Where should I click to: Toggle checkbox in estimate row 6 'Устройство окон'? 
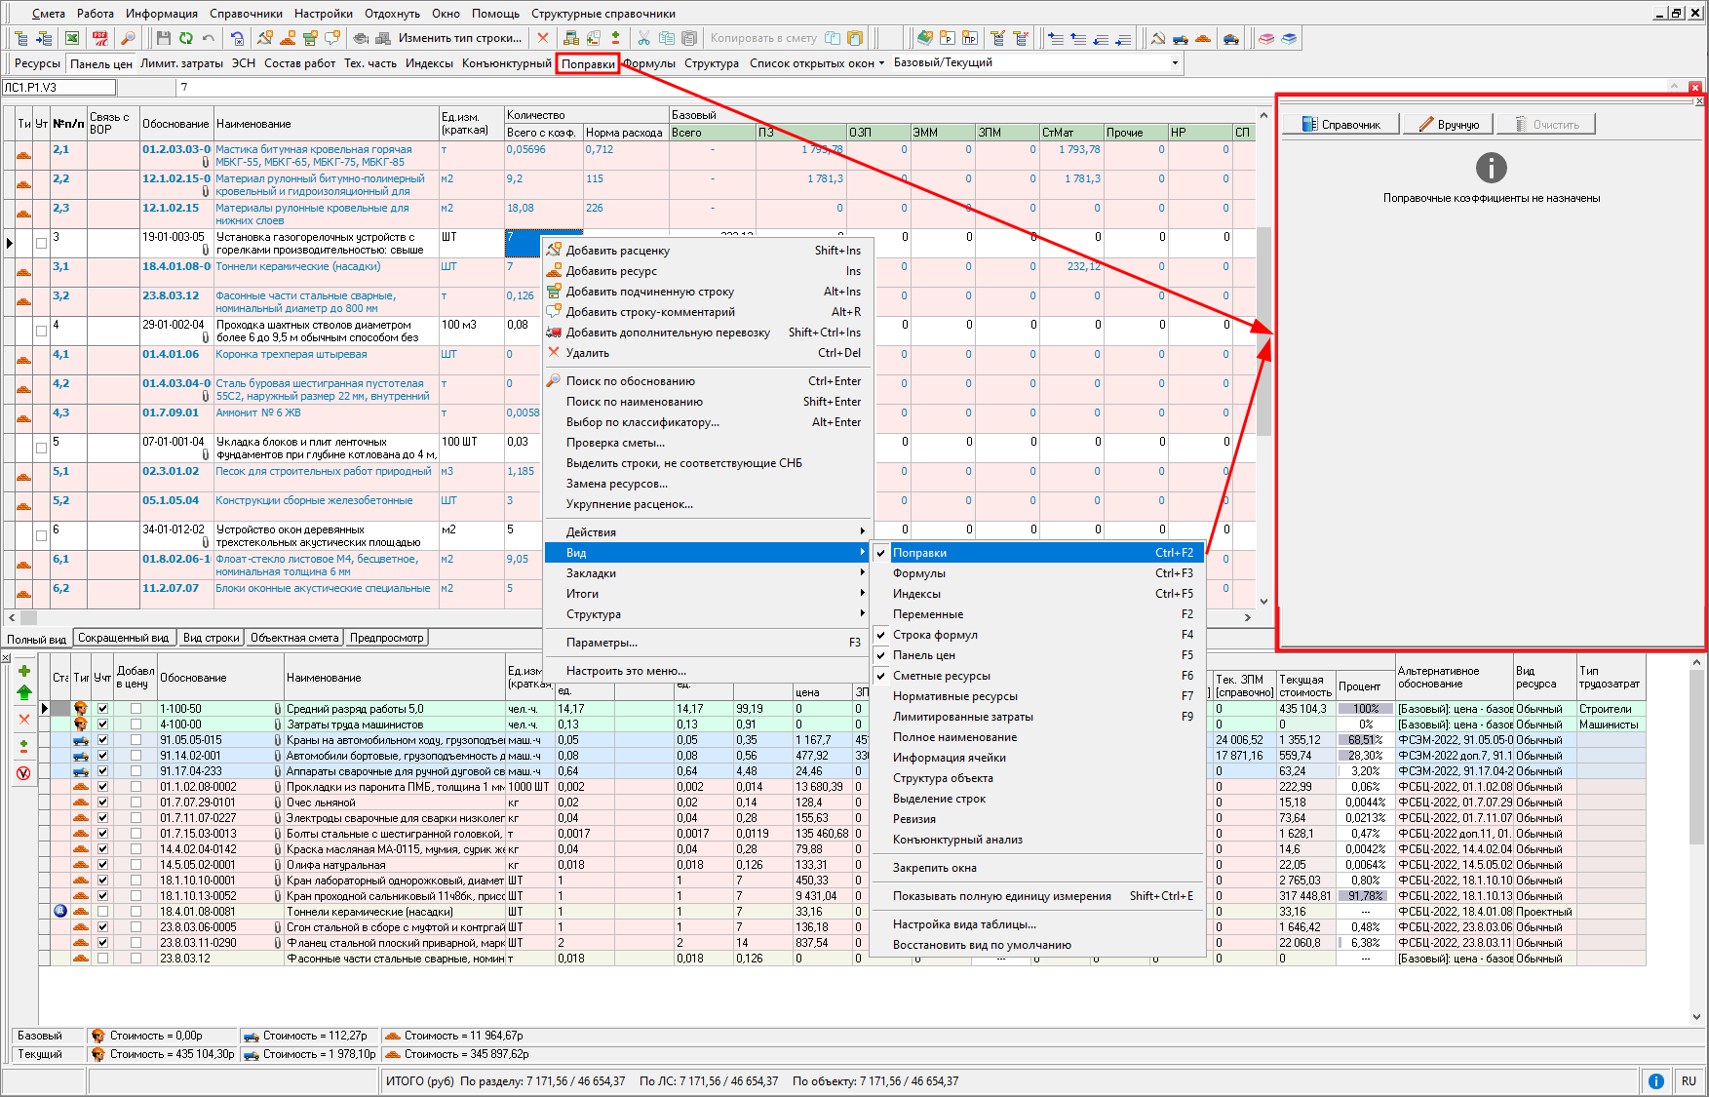(x=41, y=536)
